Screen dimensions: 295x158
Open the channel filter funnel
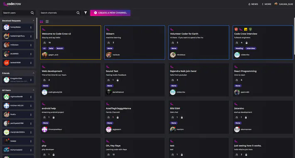pos(86,13)
